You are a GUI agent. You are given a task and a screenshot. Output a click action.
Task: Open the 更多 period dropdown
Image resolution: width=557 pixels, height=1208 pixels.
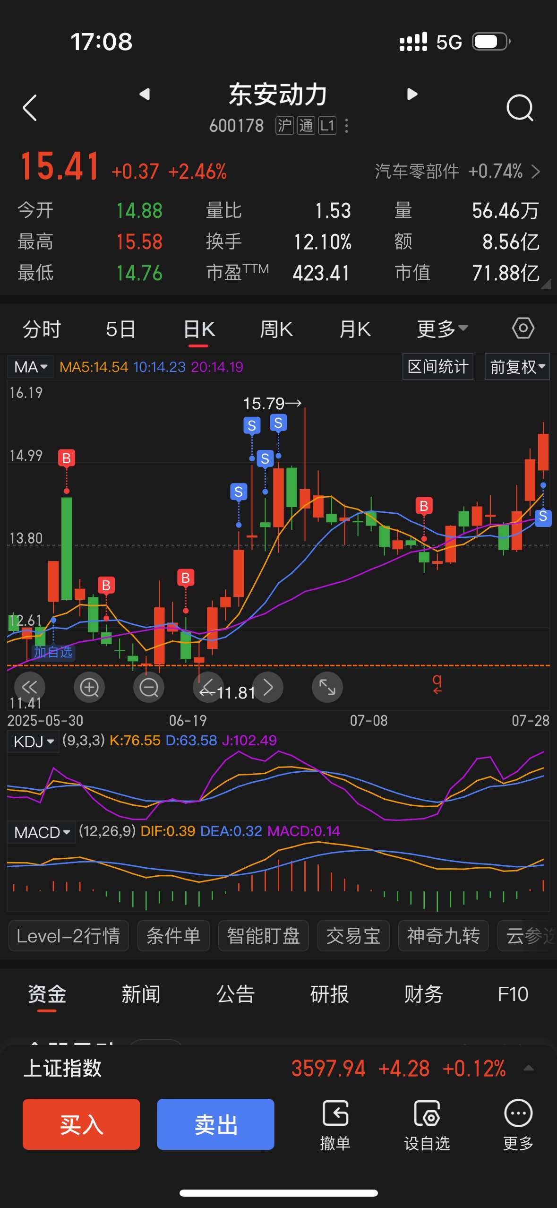[x=442, y=329]
